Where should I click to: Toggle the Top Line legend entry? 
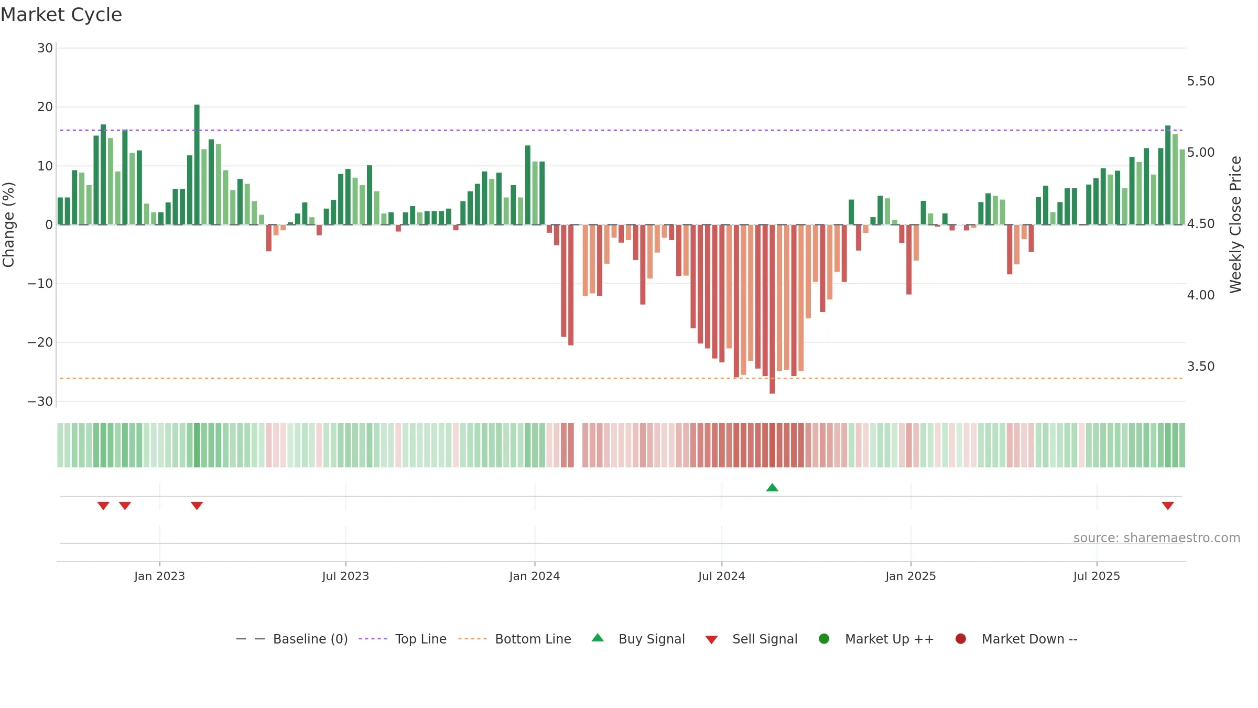(x=403, y=639)
